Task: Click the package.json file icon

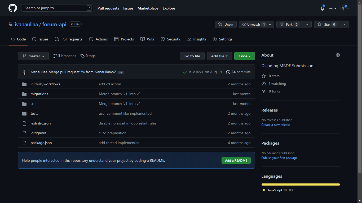Action: pos(24,143)
